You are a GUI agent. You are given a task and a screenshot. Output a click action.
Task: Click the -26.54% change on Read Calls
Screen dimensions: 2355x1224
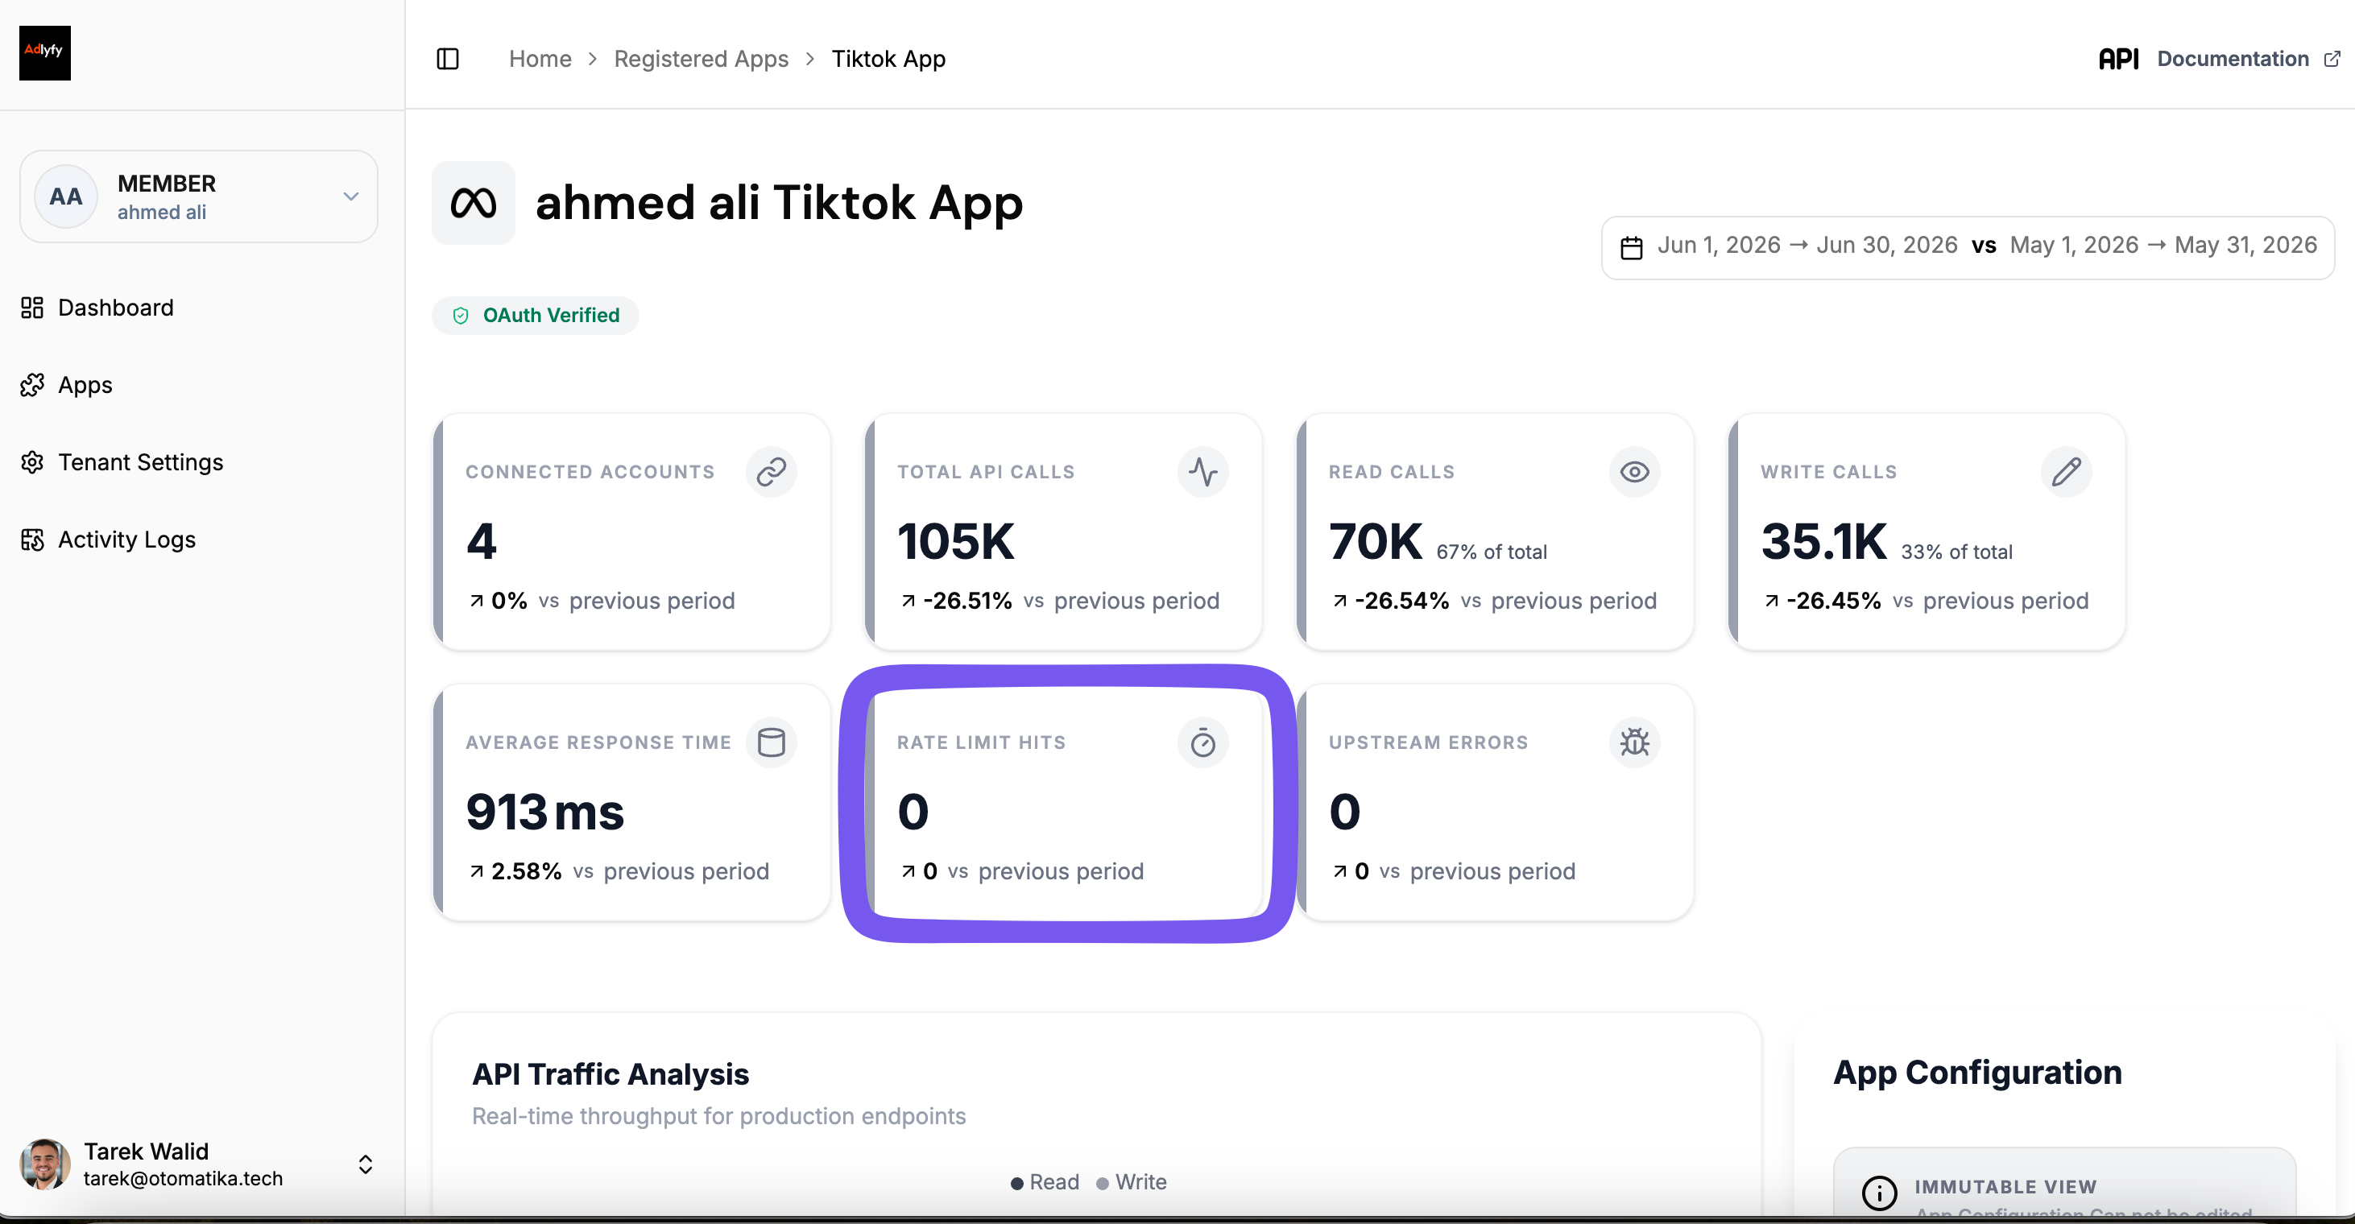coord(1401,602)
